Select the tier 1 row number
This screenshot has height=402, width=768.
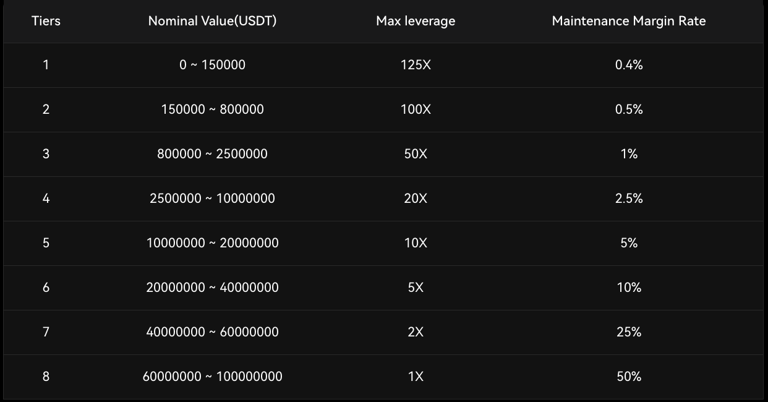[x=46, y=65]
